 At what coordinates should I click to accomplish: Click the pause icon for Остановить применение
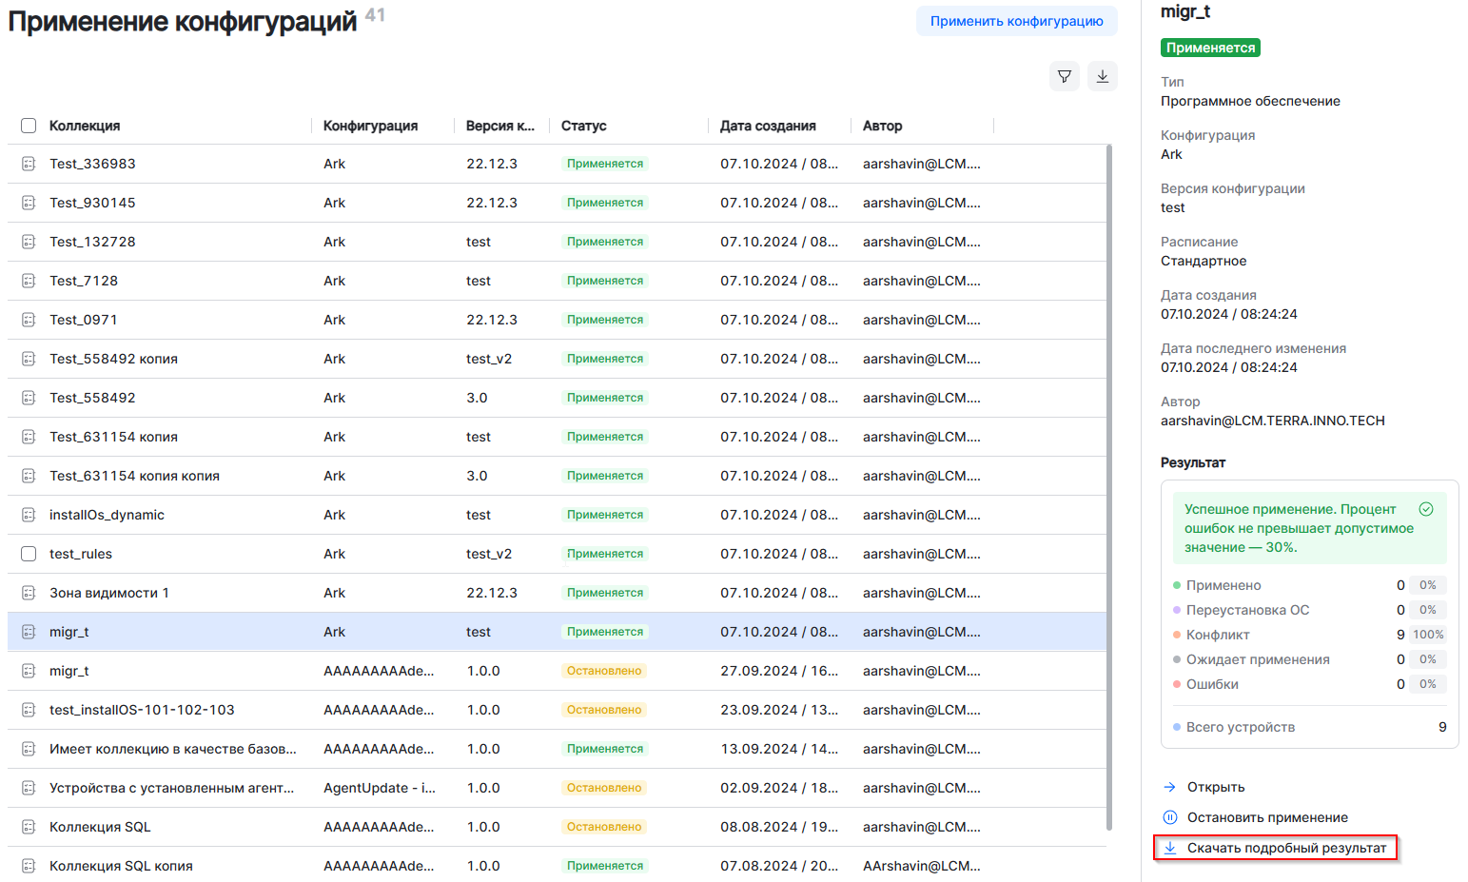[x=1170, y=817]
